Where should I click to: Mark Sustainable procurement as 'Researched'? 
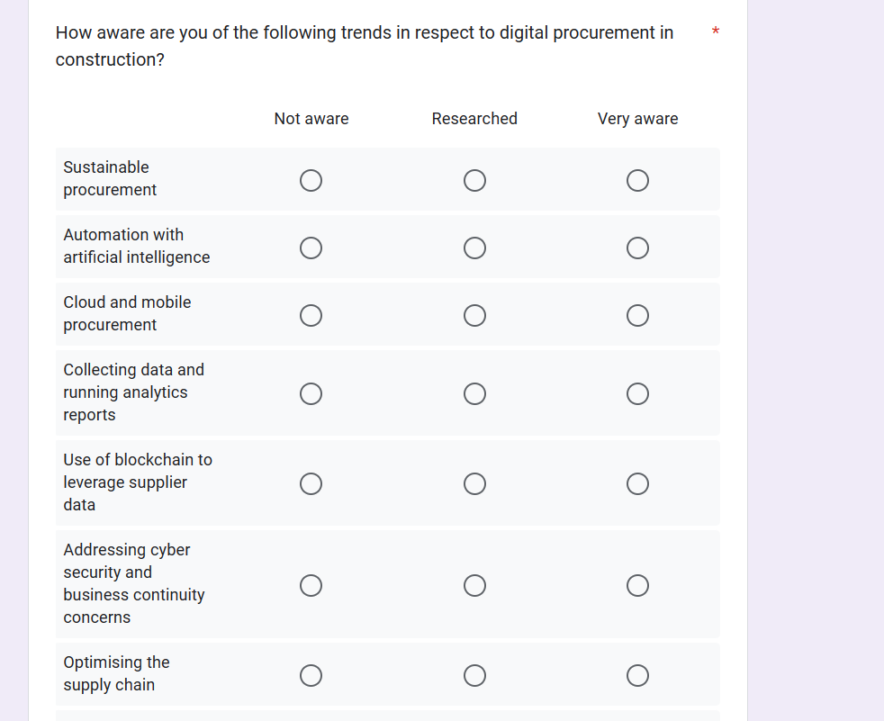(475, 181)
